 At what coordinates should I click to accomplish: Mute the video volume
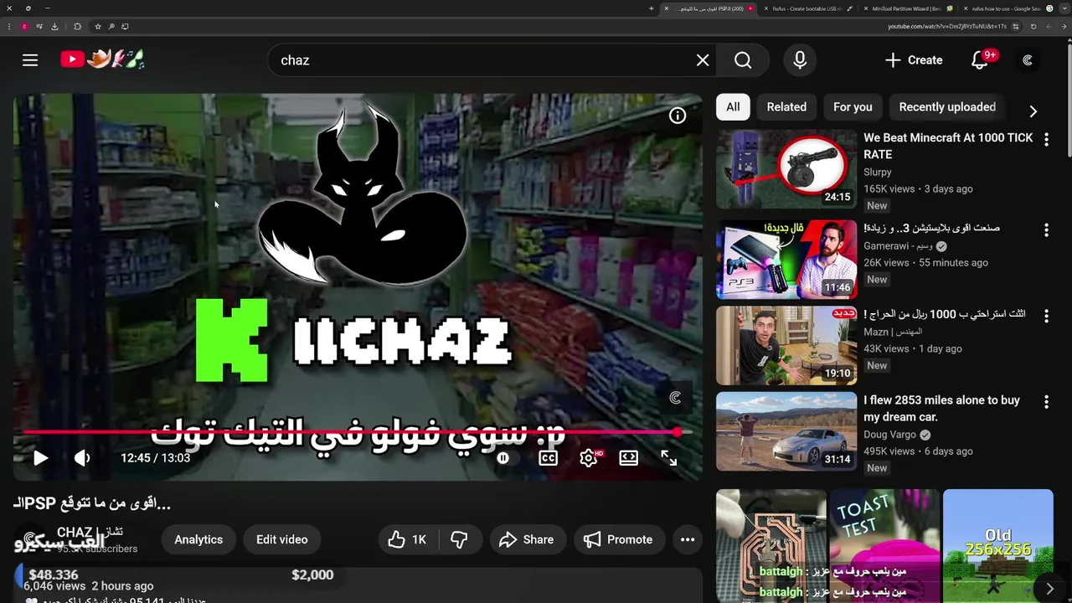coord(82,458)
